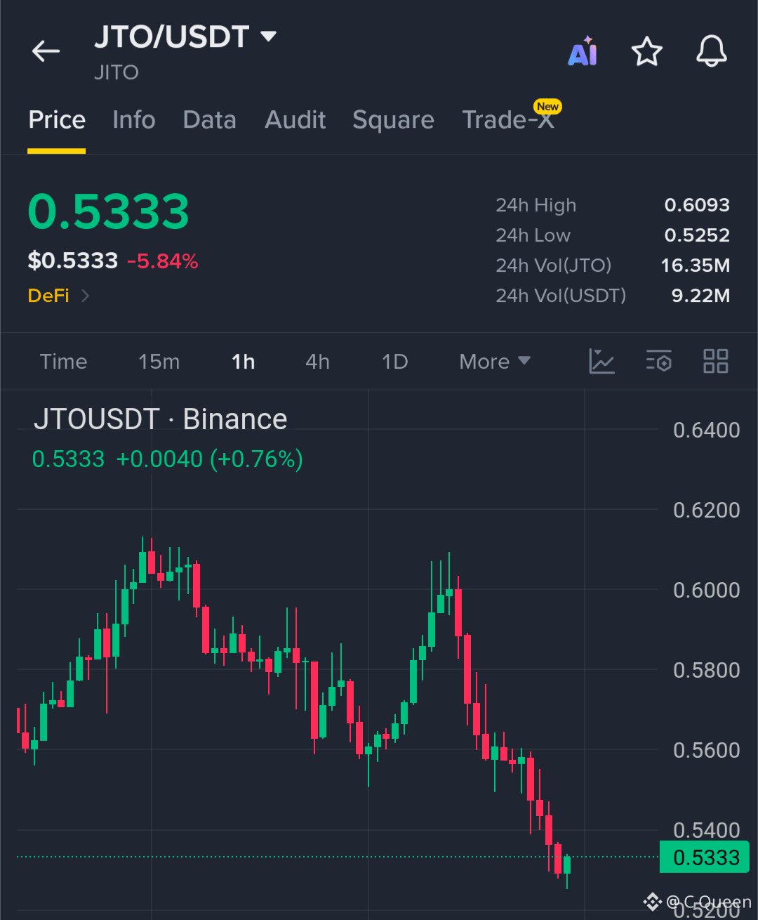Tap the 24h Low value 0.5252
Image resolution: width=758 pixels, height=920 pixels.
pyautogui.click(x=697, y=235)
